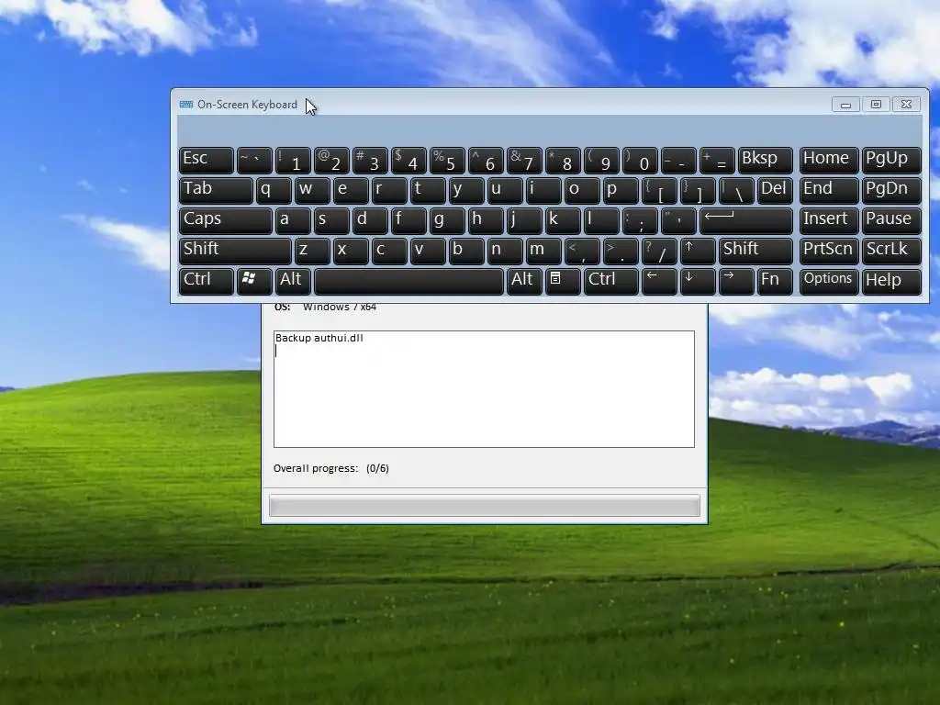Click the left arrow key
The image size is (940, 705).
tap(659, 281)
